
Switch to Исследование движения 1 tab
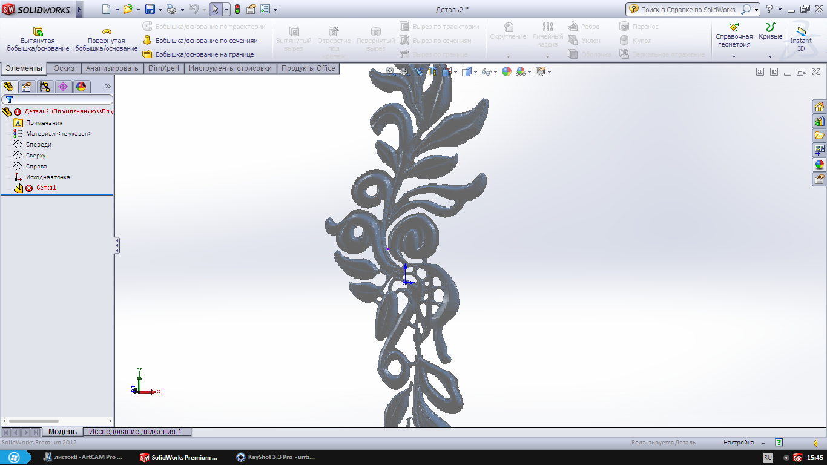(x=136, y=432)
